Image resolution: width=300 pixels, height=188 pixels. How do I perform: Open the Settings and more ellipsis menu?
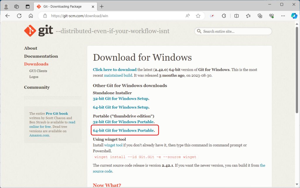click(283, 16)
